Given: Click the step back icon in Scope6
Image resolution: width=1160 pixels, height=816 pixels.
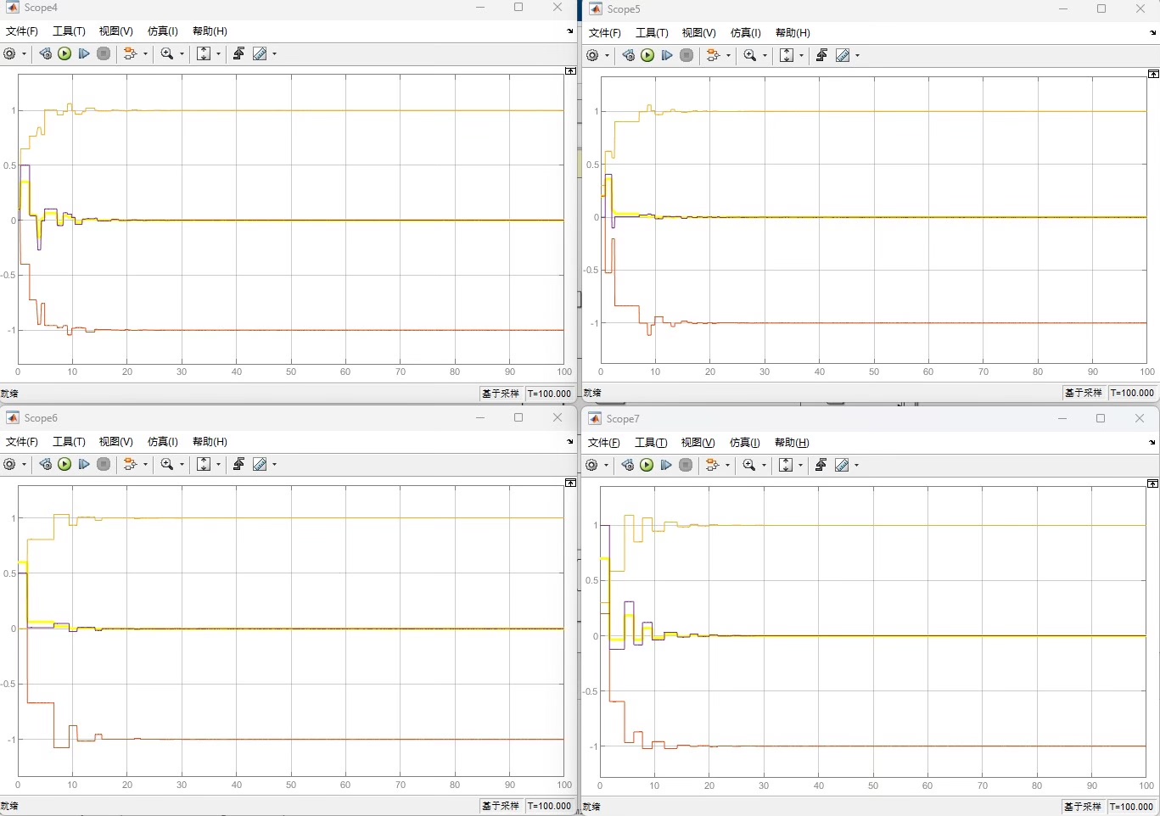Looking at the screenshot, I should [46, 464].
